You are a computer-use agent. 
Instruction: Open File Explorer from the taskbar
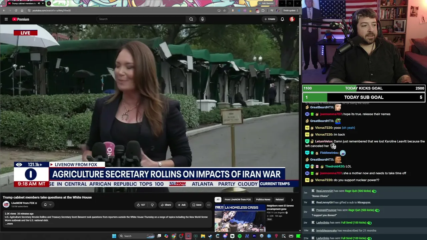pos(203,236)
